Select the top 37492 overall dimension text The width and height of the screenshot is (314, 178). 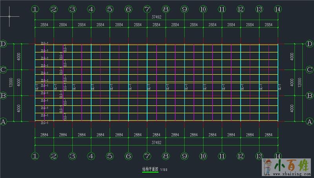(x=156, y=17)
